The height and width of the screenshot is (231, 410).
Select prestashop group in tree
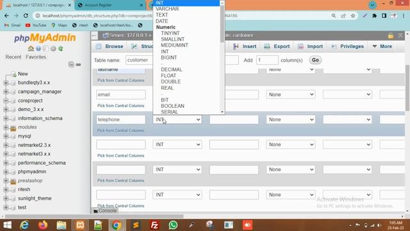(30, 180)
